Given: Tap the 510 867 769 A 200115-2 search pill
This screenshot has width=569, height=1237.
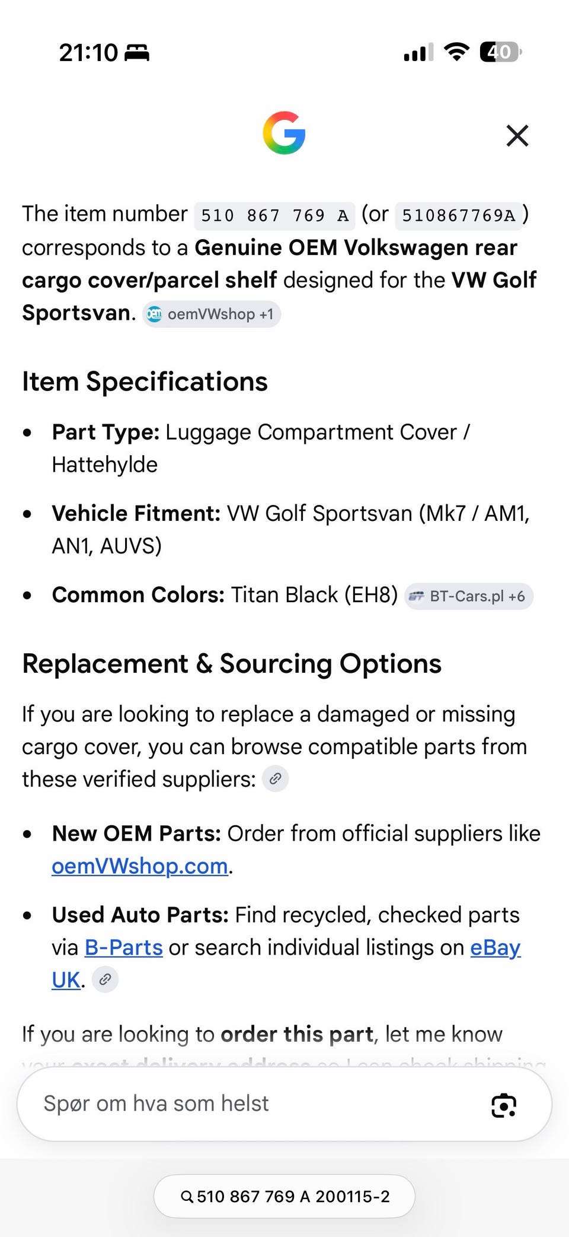Looking at the screenshot, I should pyautogui.click(x=284, y=1196).
